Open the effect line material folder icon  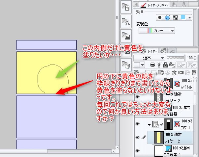(x=126, y=21)
